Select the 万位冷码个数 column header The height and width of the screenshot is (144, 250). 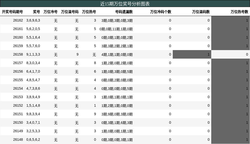(x=160, y=12)
